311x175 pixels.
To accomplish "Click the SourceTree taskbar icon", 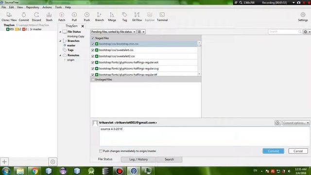I will tap(134, 171).
